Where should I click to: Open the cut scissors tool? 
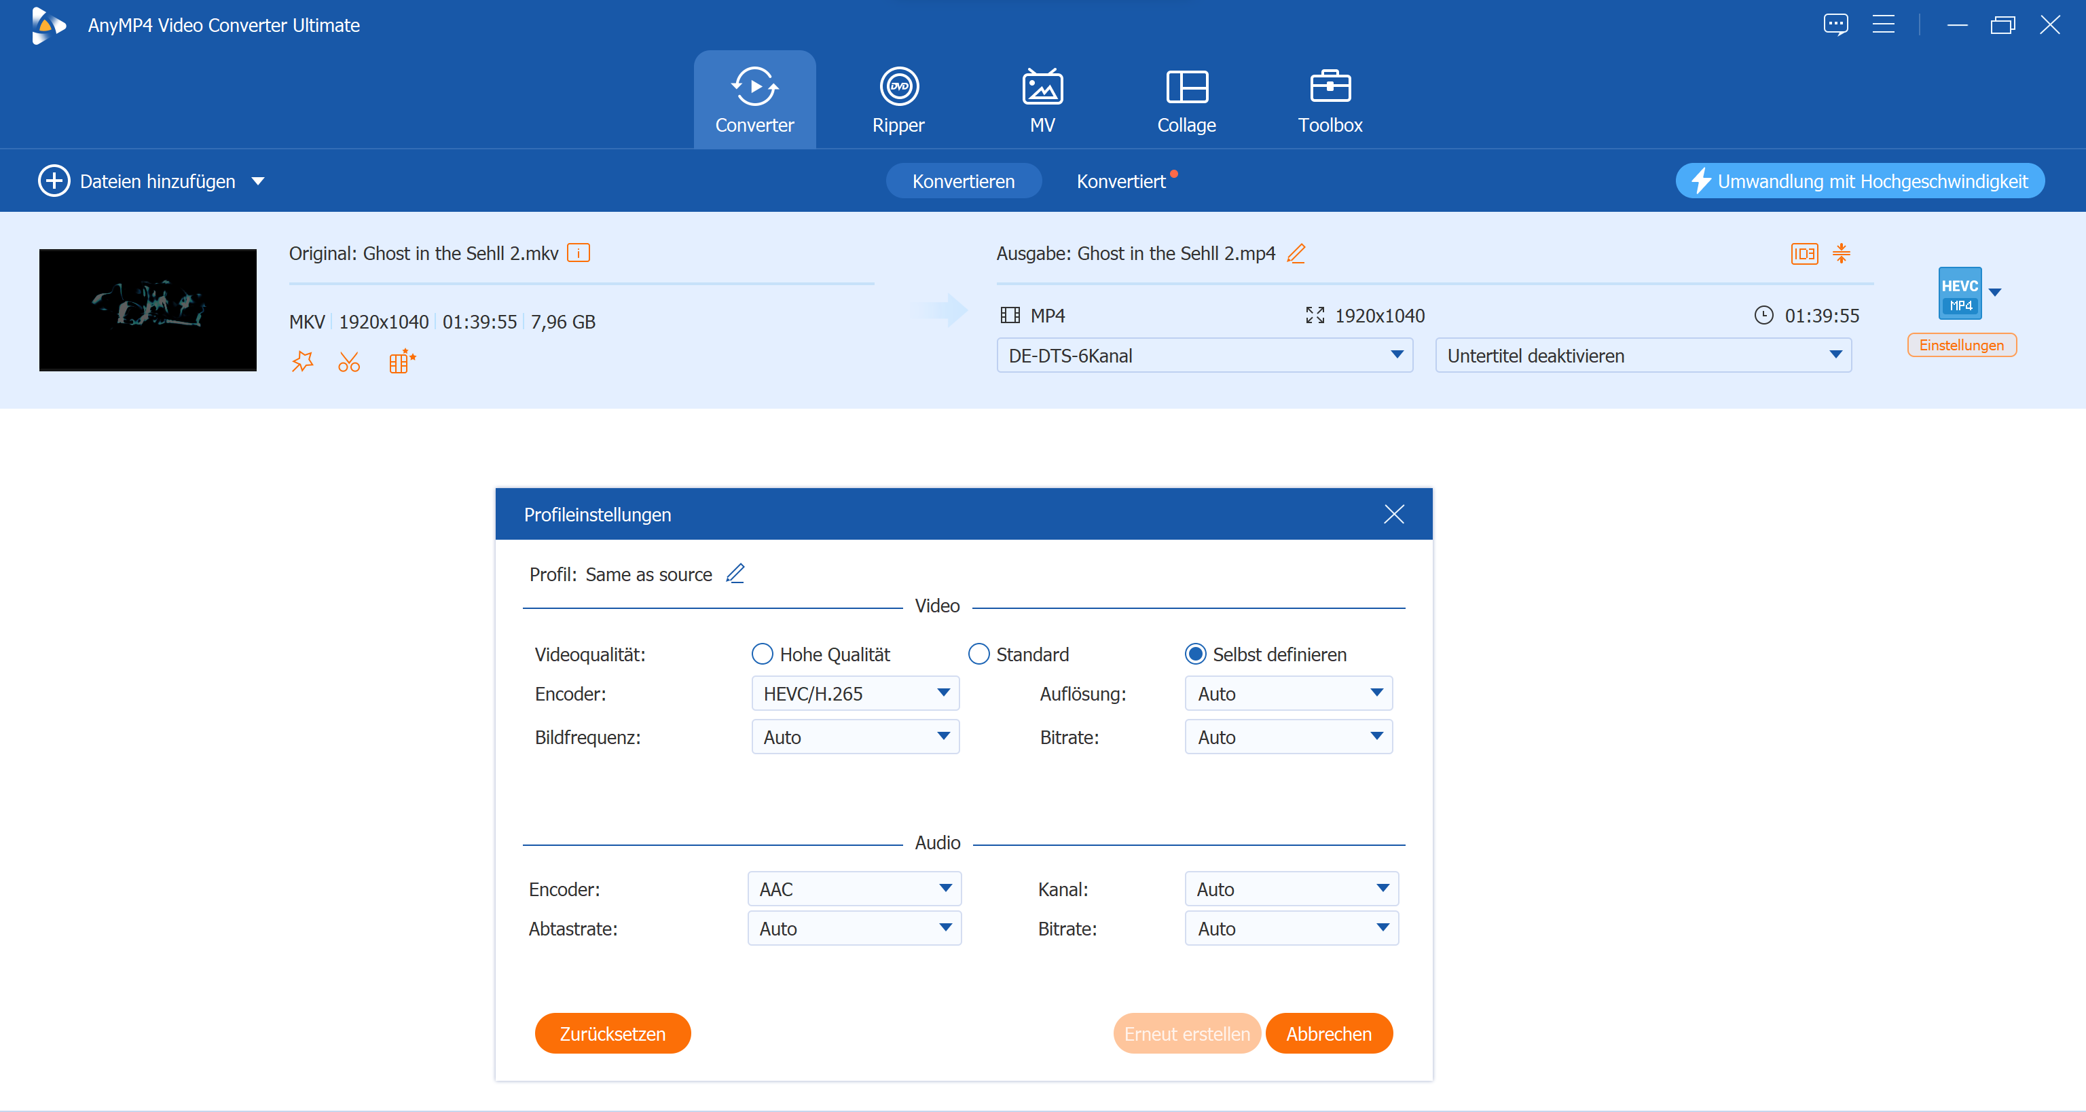pyautogui.click(x=349, y=361)
